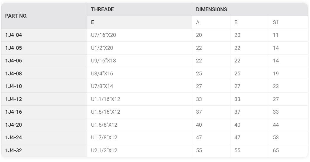The height and width of the screenshot is (162, 310).
Task: Click part number 1J4-08
Action: pos(14,74)
